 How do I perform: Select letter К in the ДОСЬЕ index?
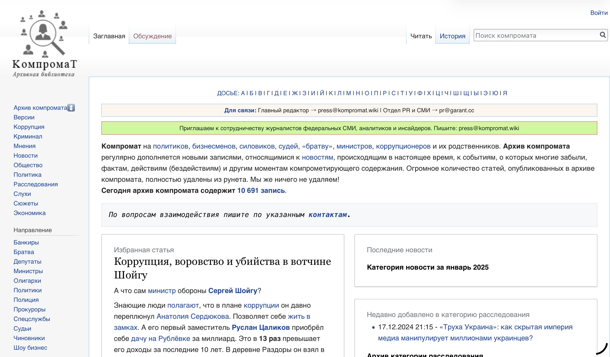coord(331,93)
